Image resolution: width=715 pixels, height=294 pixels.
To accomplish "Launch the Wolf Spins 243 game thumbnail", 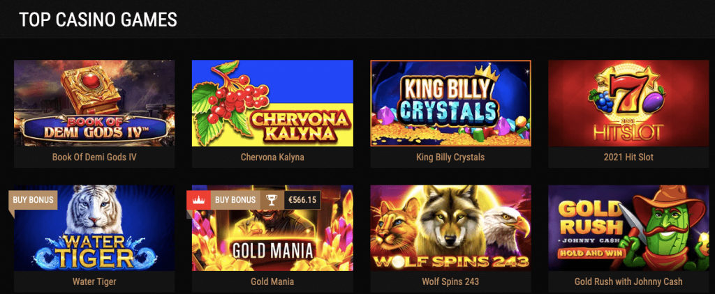I will pos(450,228).
